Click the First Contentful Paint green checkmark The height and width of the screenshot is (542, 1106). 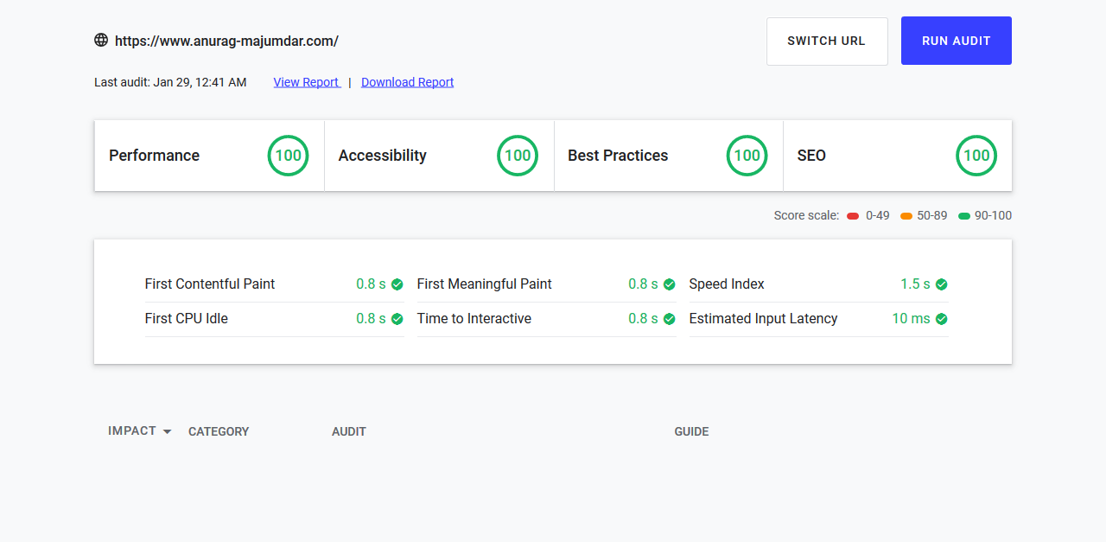pyautogui.click(x=397, y=284)
